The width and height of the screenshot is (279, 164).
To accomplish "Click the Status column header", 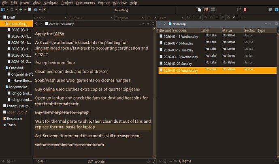I will pyautogui.click(x=232, y=30).
